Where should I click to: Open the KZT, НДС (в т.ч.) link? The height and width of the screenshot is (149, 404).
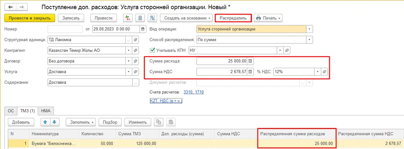pyautogui.click(x=166, y=101)
